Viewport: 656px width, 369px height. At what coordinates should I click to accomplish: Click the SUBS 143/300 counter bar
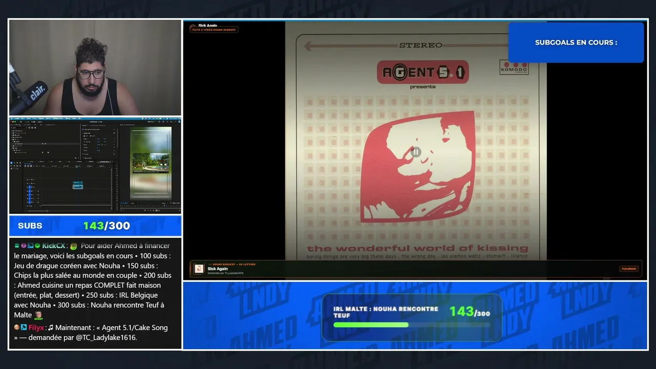pos(95,225)
